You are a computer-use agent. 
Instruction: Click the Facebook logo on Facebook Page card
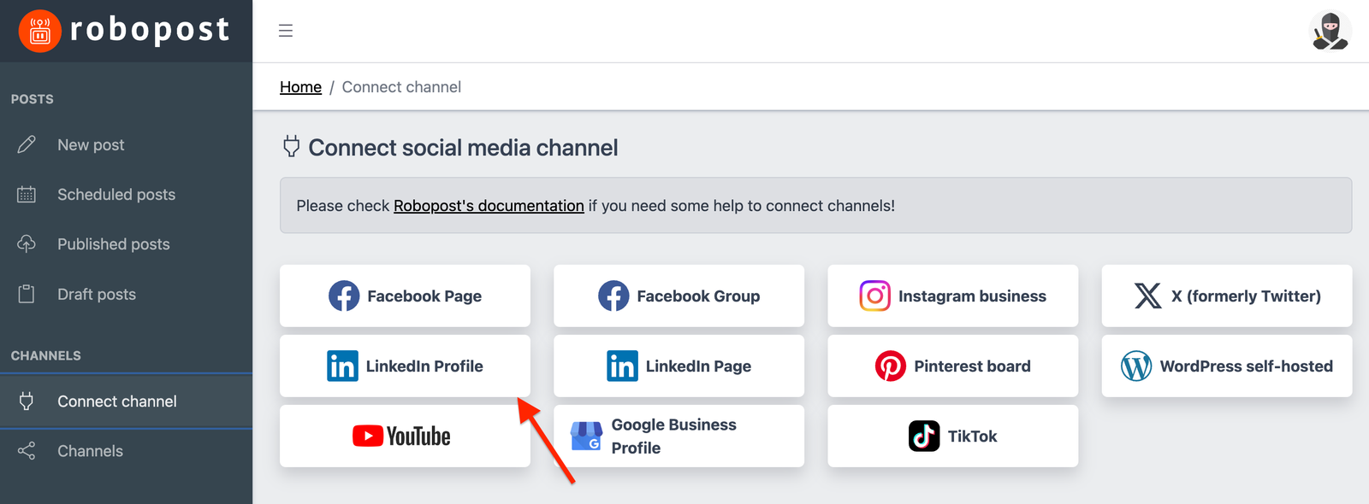tap(344, 296)
